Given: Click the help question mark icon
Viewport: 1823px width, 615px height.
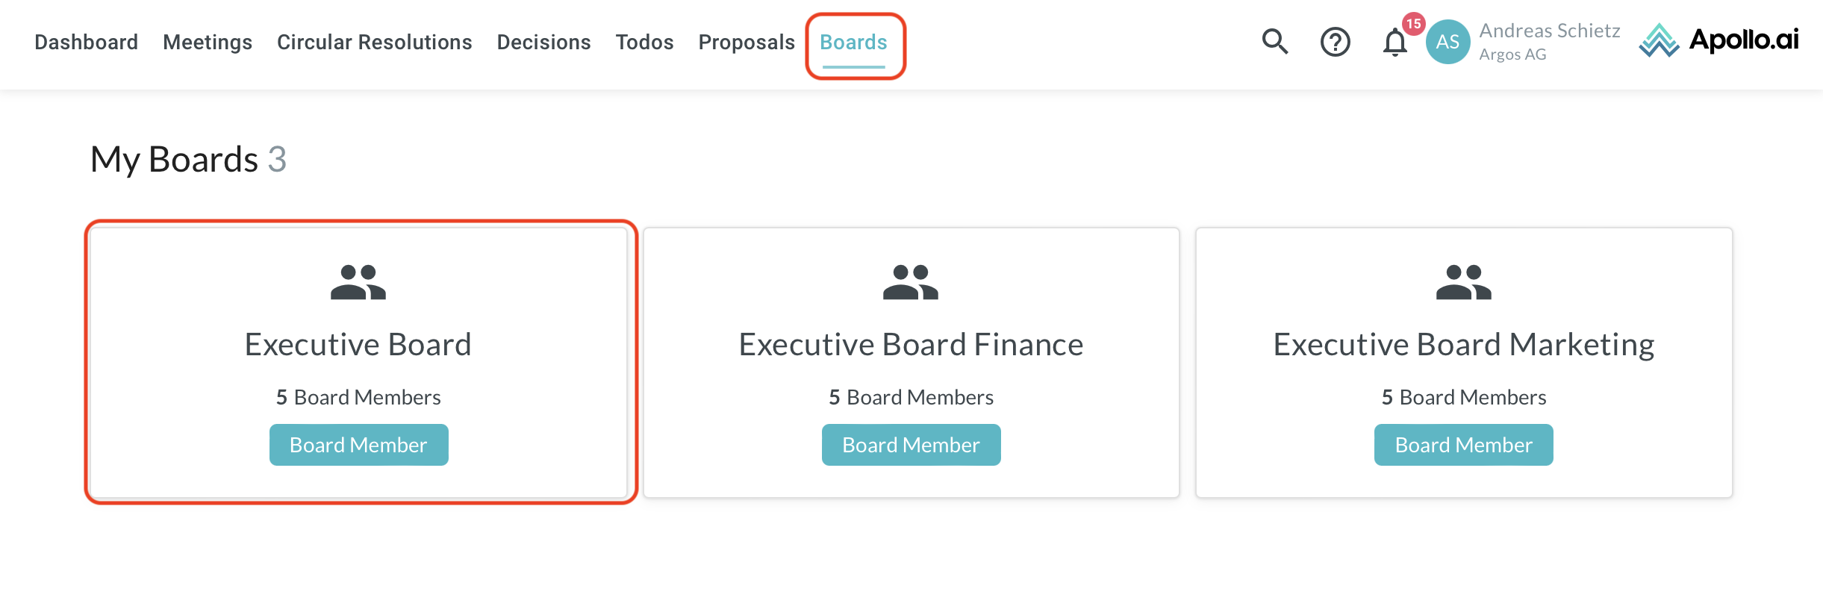Looking at the screenshot, I should [x=1335, y=42].
